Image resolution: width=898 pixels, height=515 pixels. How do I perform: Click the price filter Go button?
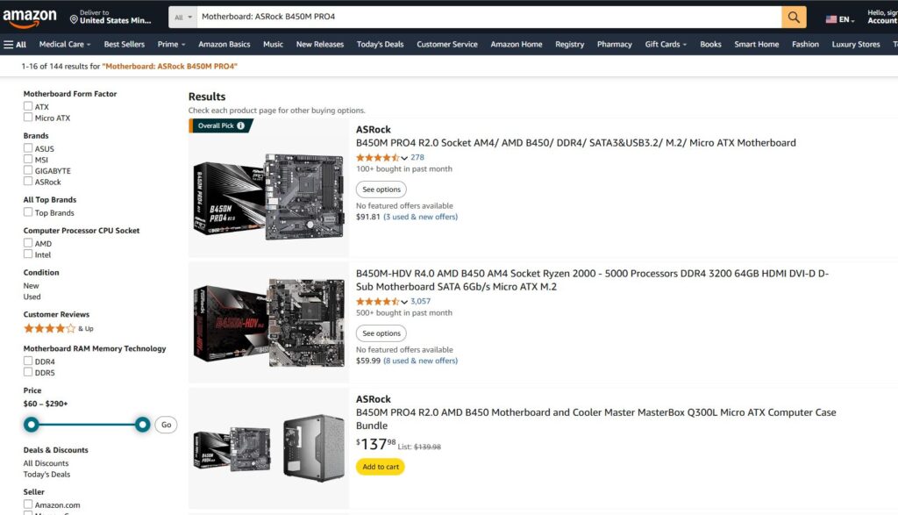(x=166, y=425)
